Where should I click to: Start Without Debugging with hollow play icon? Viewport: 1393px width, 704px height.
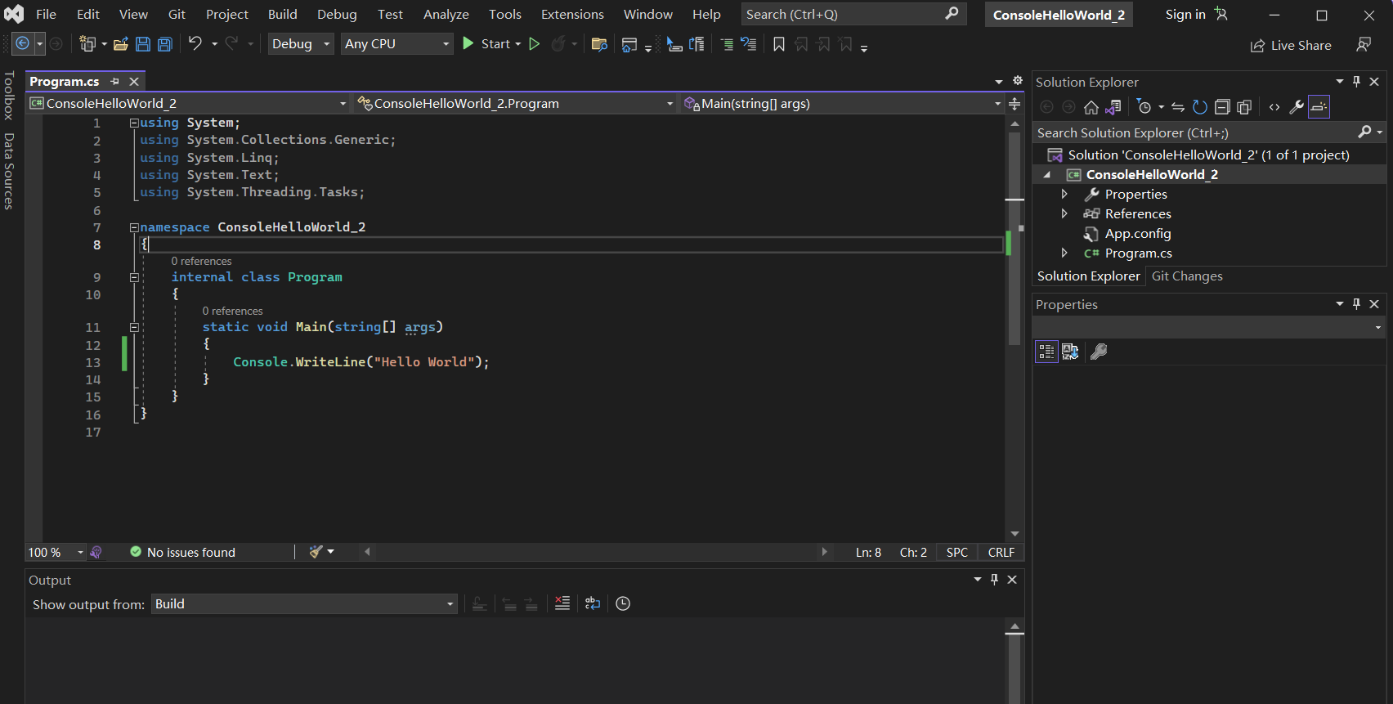click(x=535, y=44)
